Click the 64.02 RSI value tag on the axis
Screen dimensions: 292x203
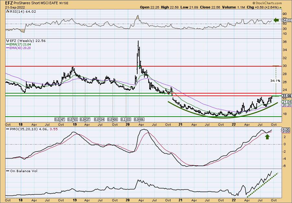coord(286,20)
